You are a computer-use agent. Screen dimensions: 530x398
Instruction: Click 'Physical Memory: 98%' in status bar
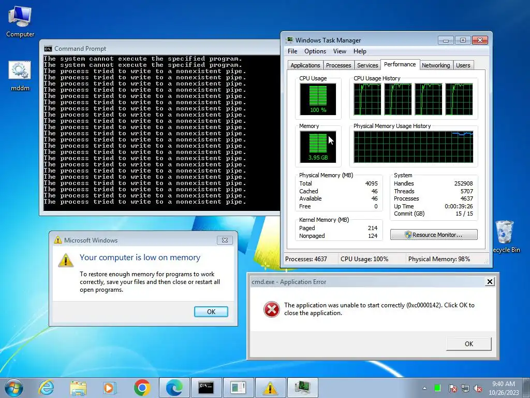(439, 259)
